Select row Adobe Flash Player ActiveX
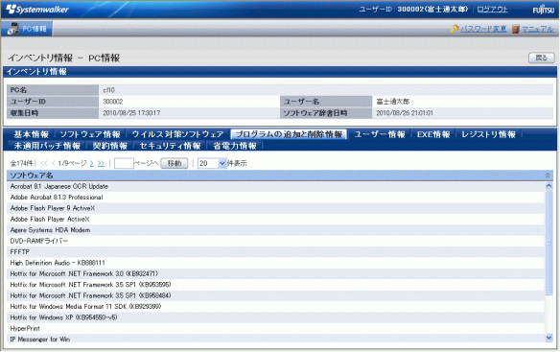Image resolution: width=560 pixels, height=352 pixels. click(x=275, y=219)
